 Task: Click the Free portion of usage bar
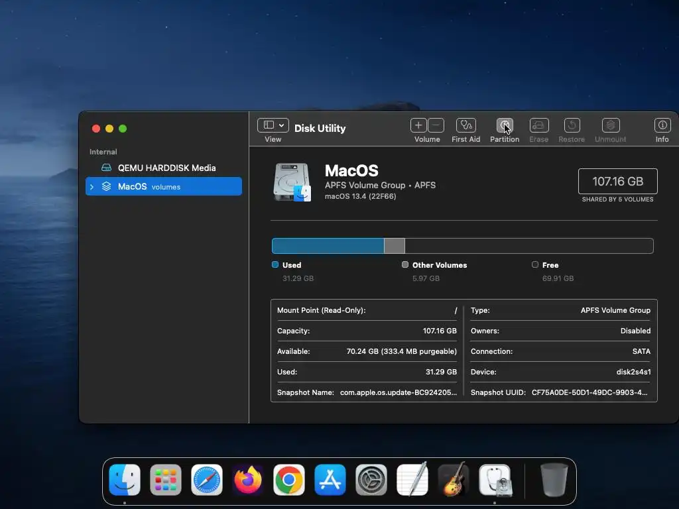click(529, 246)
